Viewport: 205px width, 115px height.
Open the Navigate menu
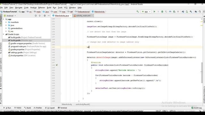pos(19,8)
